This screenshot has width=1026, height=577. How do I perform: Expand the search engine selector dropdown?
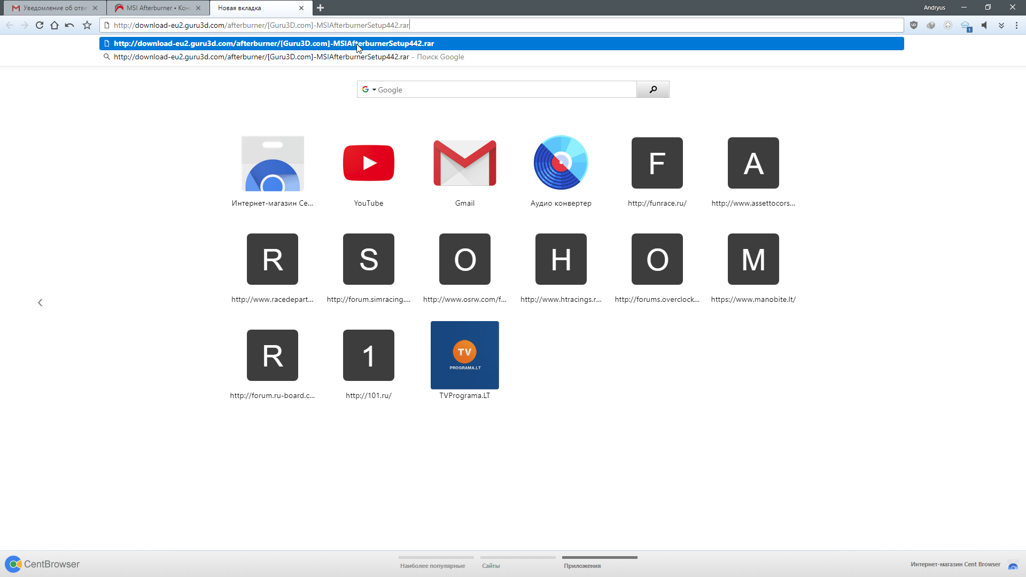(374, 90)
